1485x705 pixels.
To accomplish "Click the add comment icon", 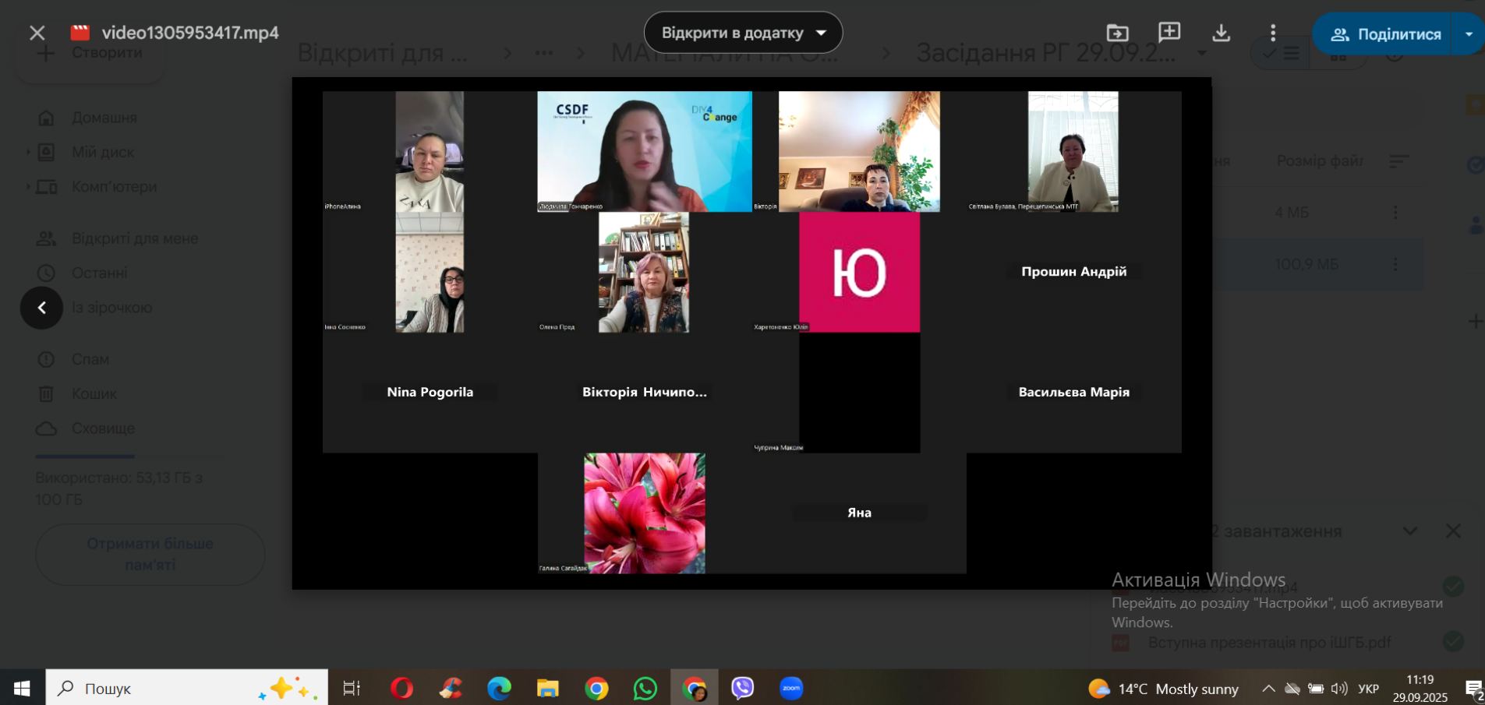I will pos(1169,33).
